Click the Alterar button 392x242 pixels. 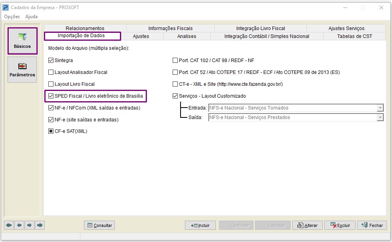pos(307,225)
